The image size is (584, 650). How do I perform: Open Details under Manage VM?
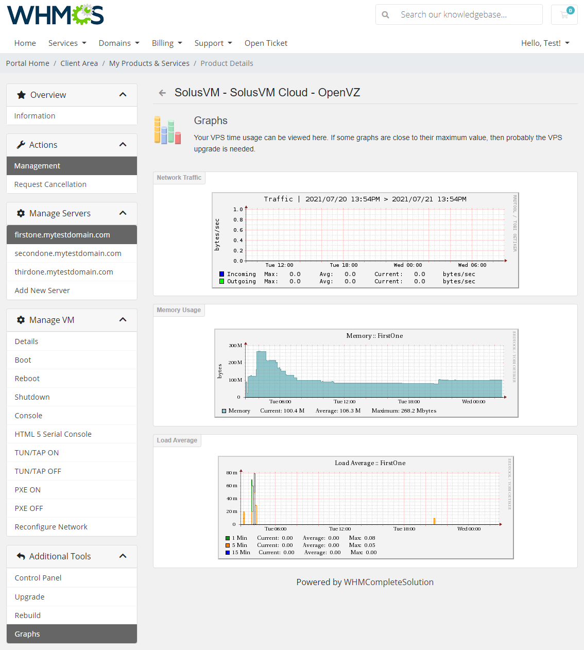72,341
